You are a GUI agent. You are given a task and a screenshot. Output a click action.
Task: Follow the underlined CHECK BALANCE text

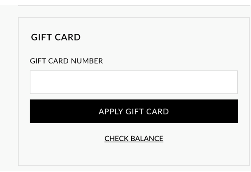134,139
